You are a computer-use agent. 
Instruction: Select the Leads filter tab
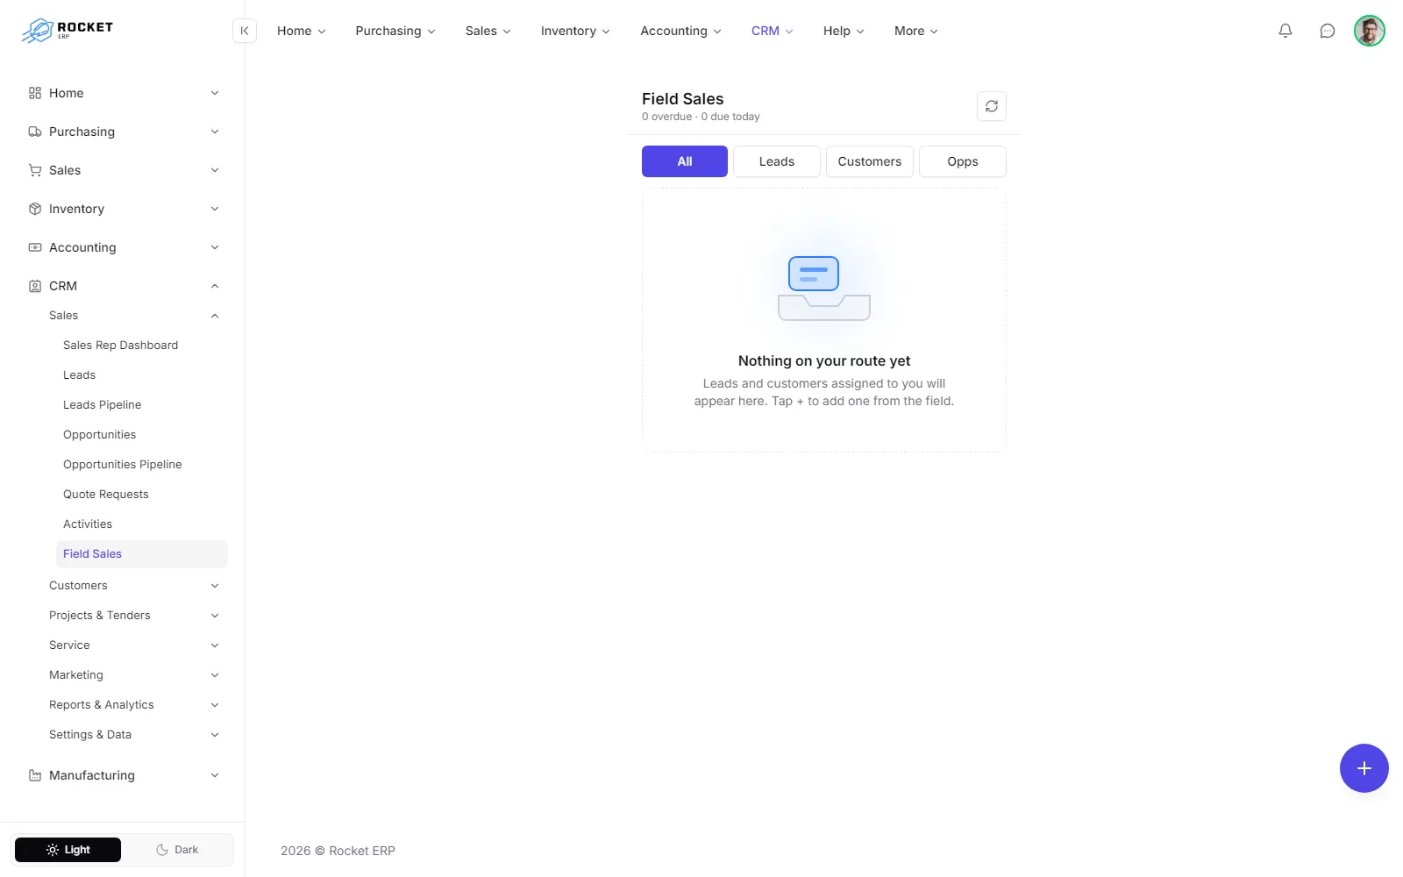pos(777,161)
